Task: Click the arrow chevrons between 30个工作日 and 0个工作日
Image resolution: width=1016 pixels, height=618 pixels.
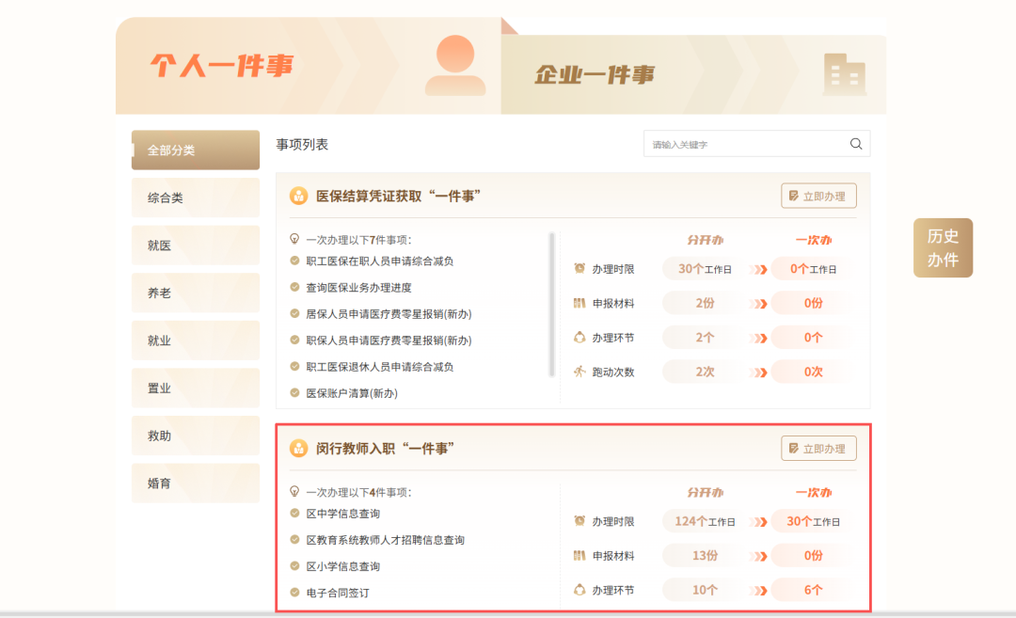Action: click(759, 269)
